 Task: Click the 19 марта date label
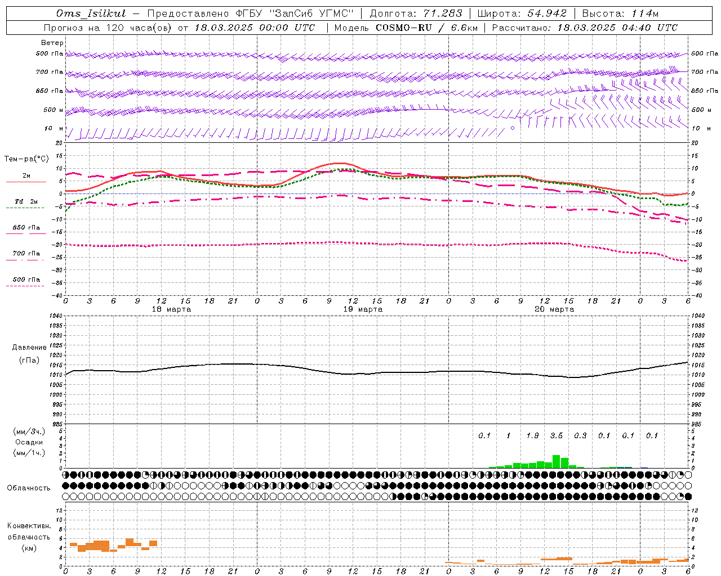click(363, 309)
